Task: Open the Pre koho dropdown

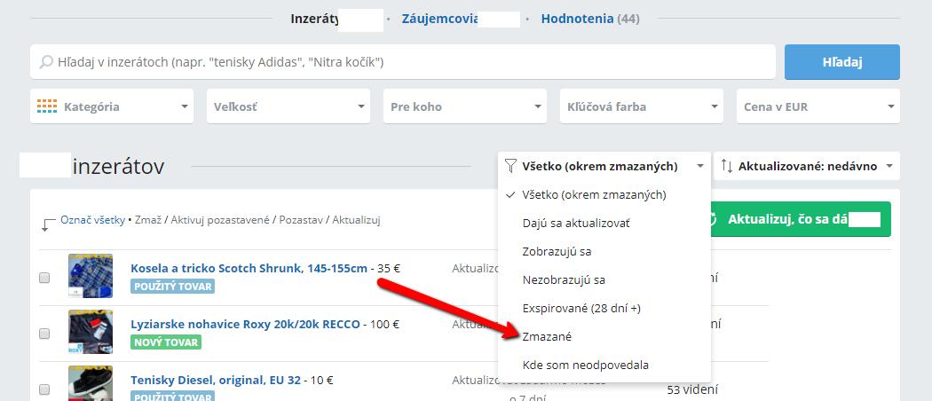Action: coord(464,106)
